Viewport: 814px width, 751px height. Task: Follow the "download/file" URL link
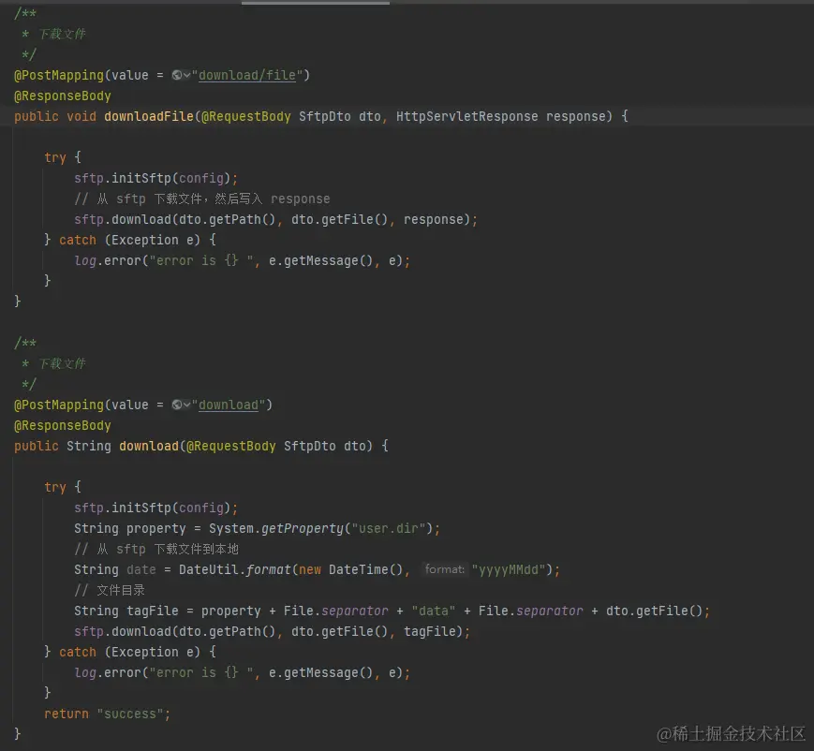point(247,75)
